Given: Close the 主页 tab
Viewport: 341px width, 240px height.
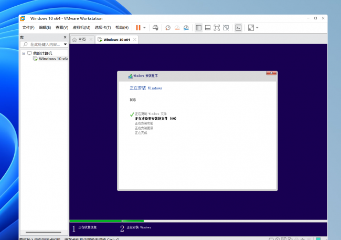Looking at the screenshot, I should (91, 39).
